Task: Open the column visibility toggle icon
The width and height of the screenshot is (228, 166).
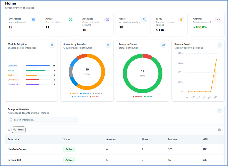Action: point(219,130)
